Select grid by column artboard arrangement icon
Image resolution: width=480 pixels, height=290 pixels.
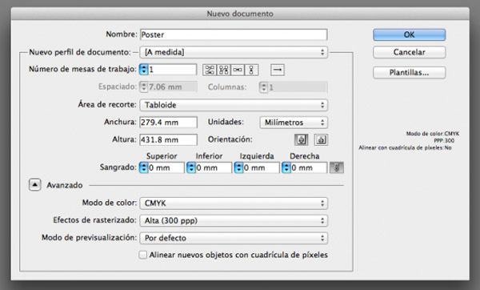[223, 70]
